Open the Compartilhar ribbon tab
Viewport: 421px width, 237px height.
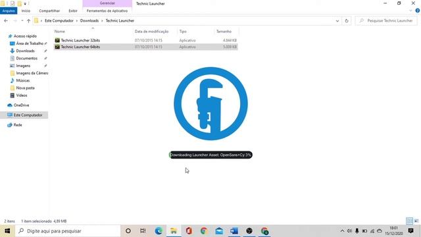click(x=49, y=11)
